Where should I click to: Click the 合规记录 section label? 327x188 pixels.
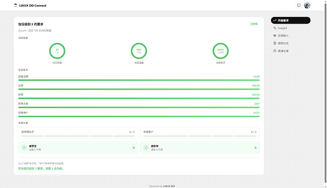click(x=23, y=123)
